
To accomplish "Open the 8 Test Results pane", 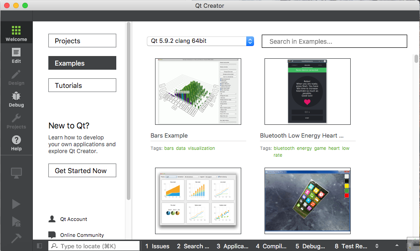I will pyautogui.click(x=351, y=246).
